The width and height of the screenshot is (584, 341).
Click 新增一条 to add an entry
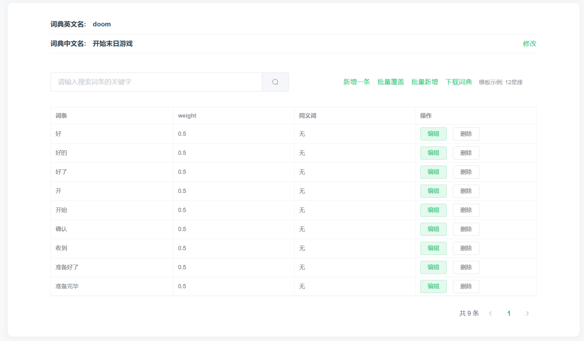point(356,82)
